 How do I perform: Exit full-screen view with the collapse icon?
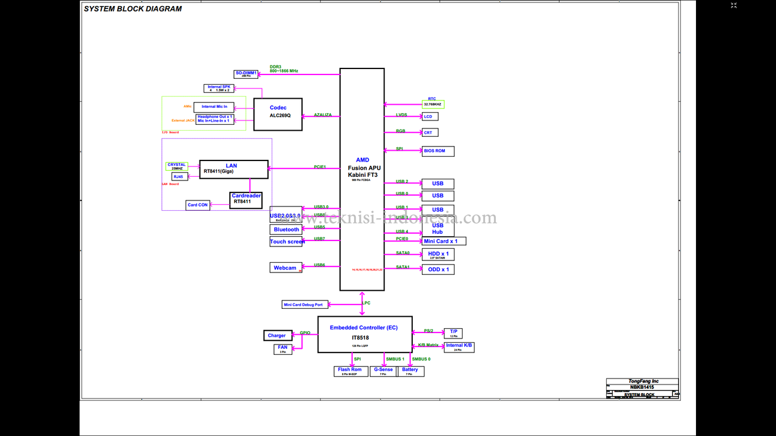coord(734,5)
